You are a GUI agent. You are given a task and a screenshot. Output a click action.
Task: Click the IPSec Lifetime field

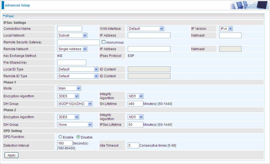click(x=135, y=125)
